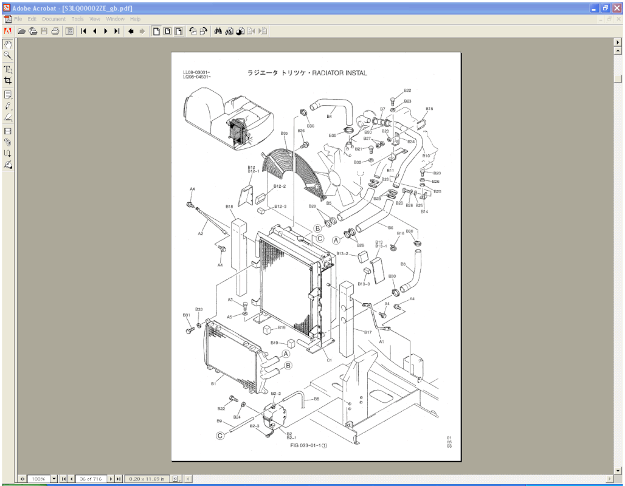625x486 pixels.
Task: Click the vertical scrollbar thumb
Action: (x=618, y=78)
